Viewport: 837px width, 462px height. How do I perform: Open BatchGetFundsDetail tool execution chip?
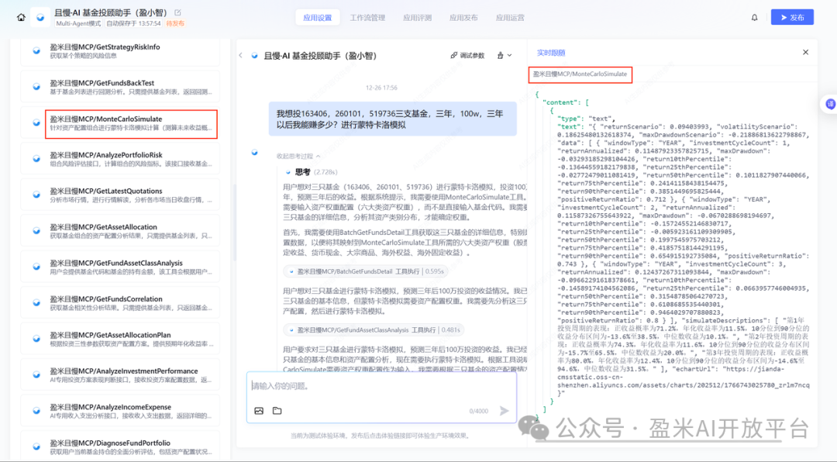pos(366,271)
